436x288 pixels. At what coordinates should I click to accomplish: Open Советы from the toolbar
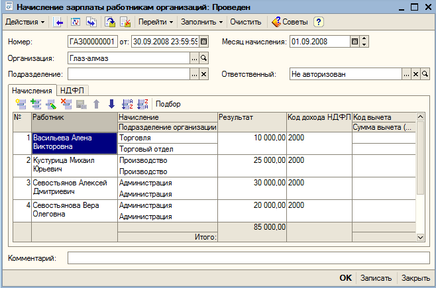(x=290, y=22)
